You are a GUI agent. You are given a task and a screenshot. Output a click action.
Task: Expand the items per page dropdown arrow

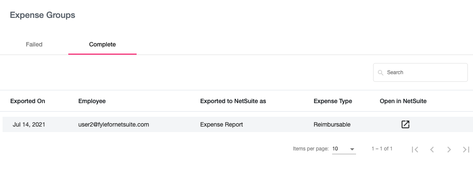pos(352,149)
